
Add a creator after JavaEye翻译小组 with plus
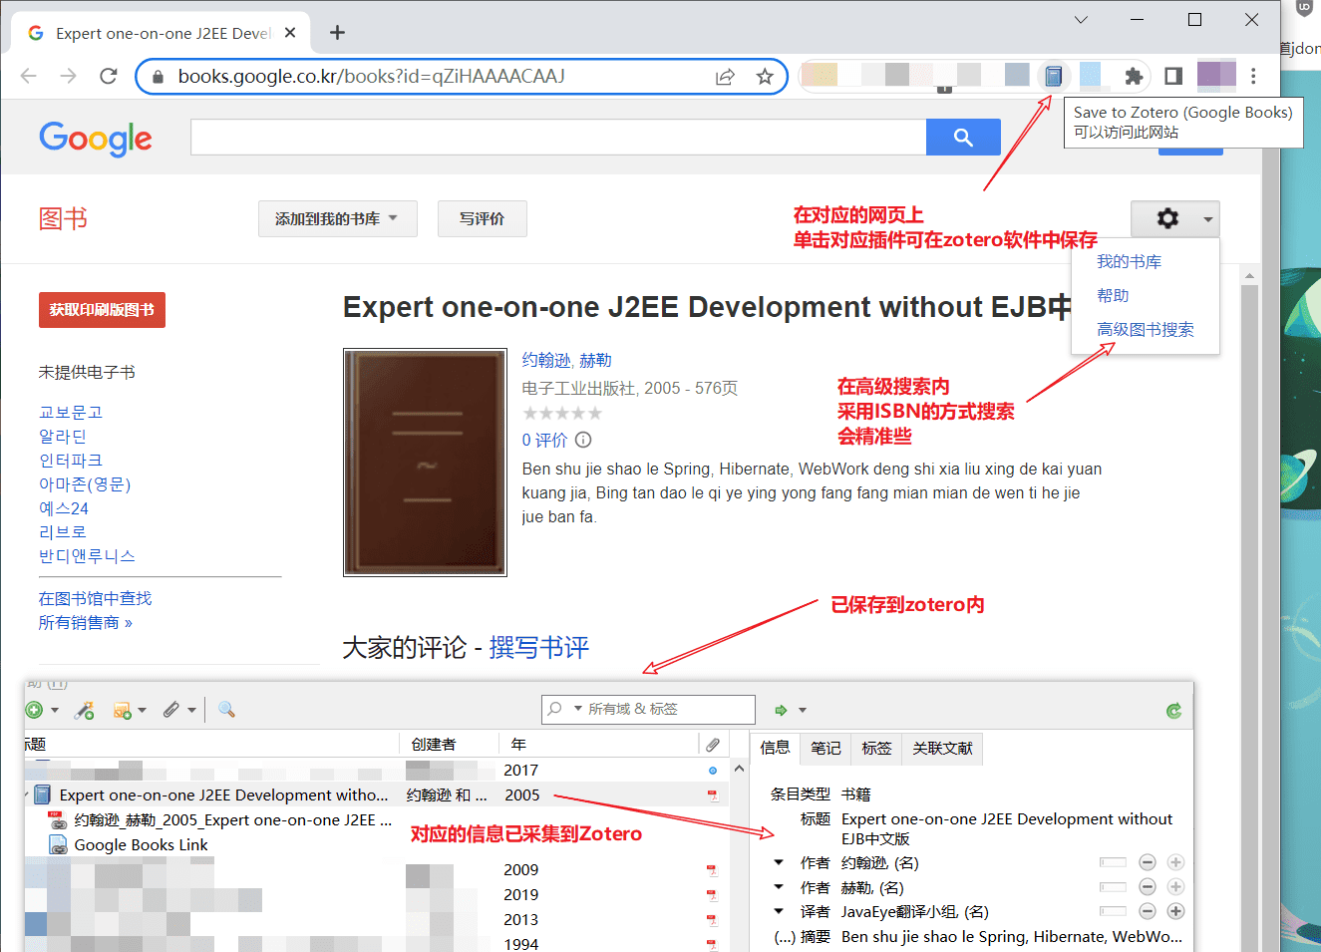(1175, 911)
